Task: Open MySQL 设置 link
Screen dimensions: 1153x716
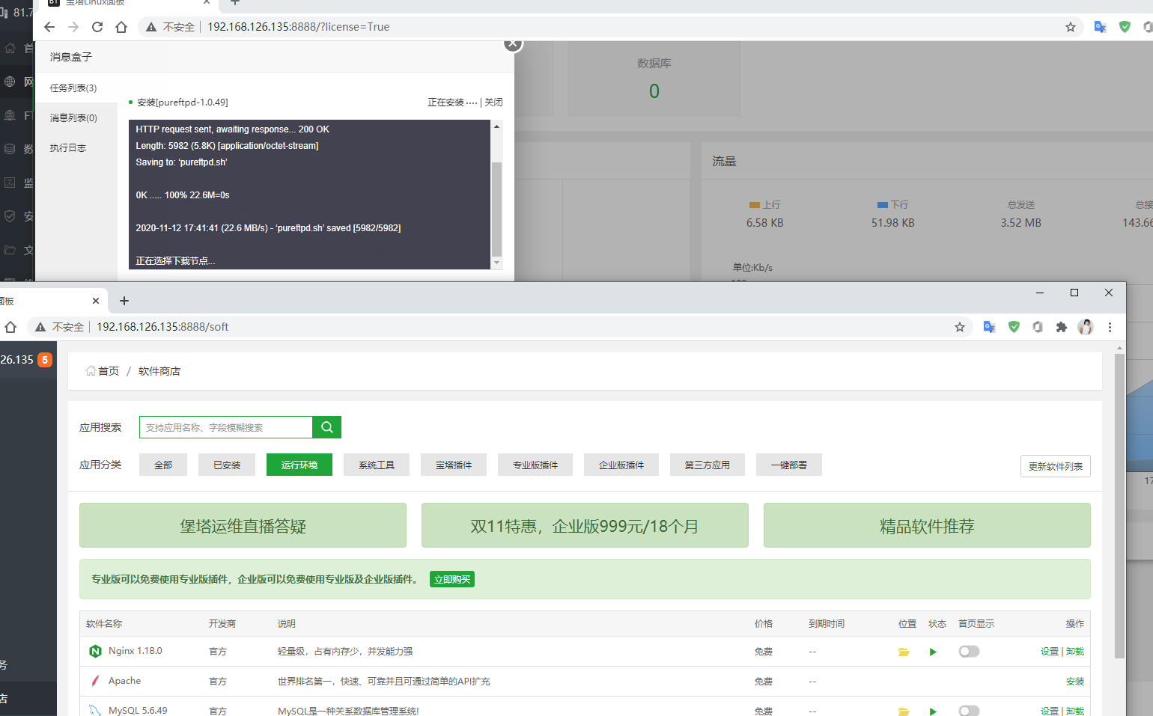Action: click(x=1050, y=711)
